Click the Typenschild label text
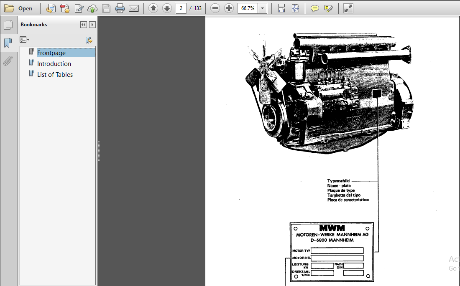The width and height of the screenshot is (460, 286). point(338,181)
